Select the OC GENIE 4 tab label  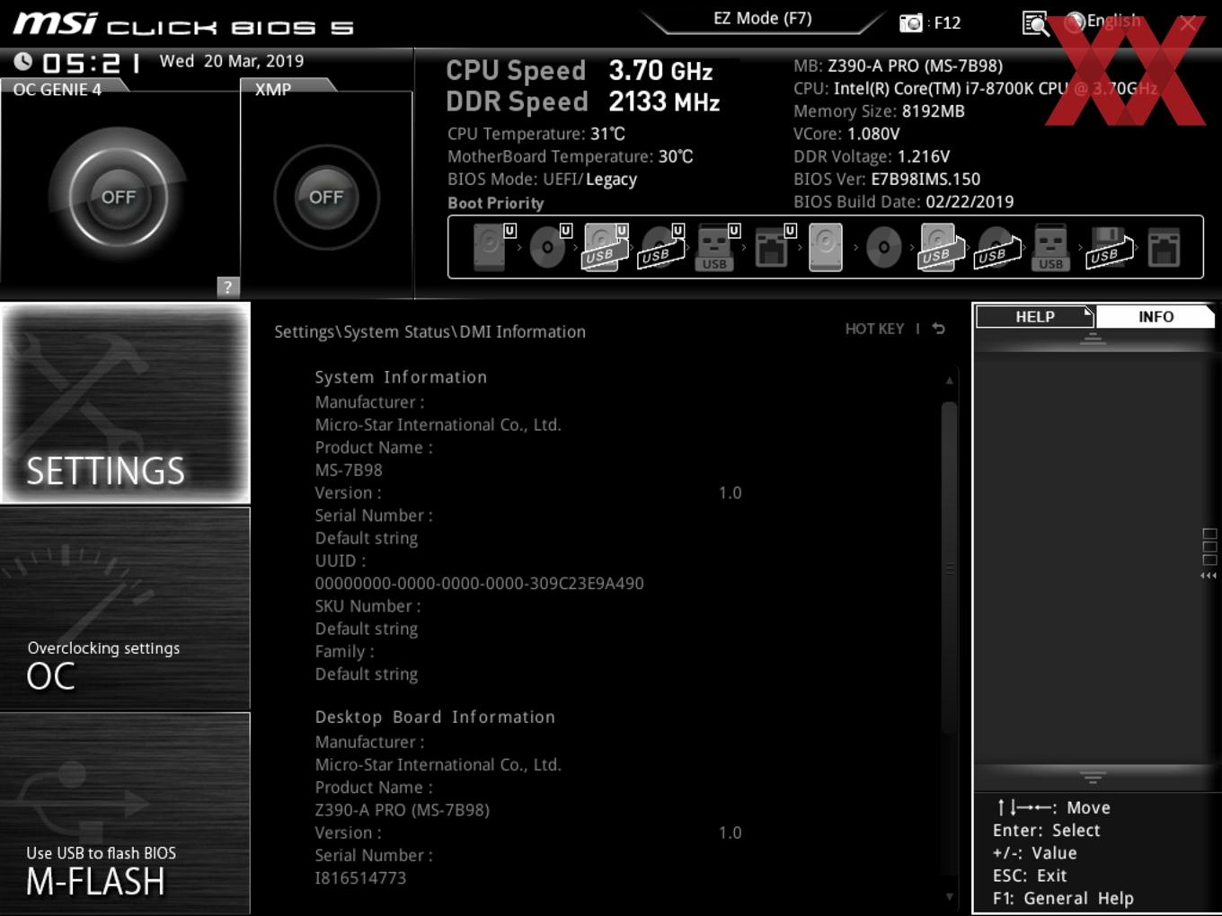pyautogui.click(x=58, y=89)
